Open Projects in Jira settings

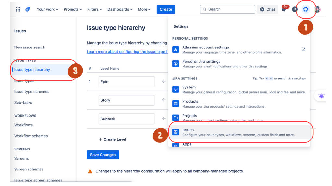click(239, 118)
